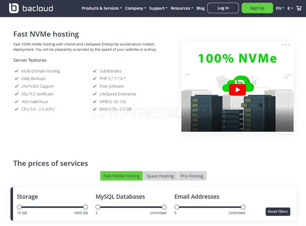Click the 100% NVMe video thumbnail heading
This screenshot has height=226, width=306.
pyautogui.click(x=237, y=58)
